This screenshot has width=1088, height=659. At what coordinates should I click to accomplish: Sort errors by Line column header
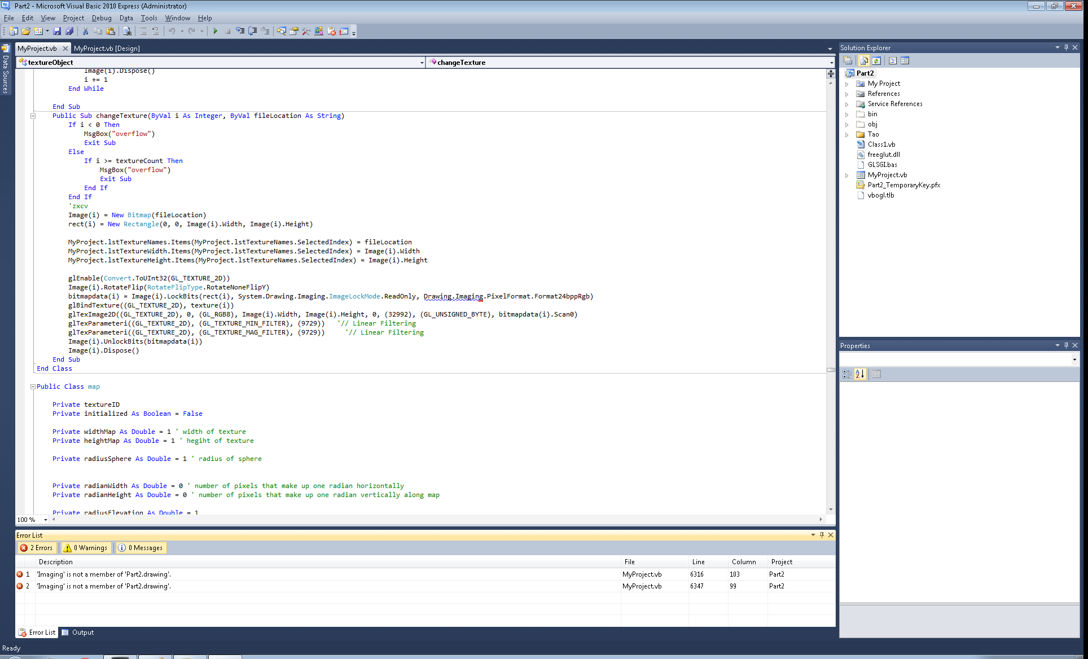coord(708,562)
